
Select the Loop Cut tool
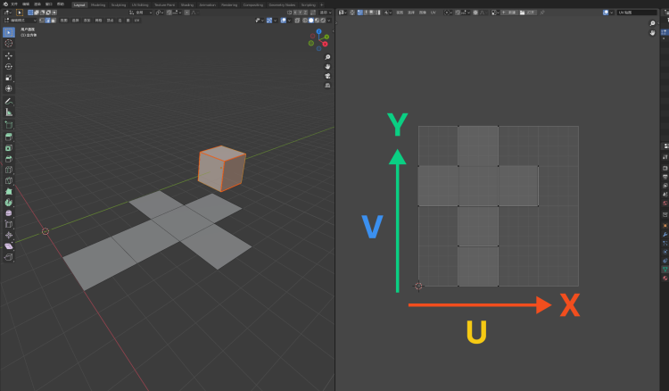[9, 170]
